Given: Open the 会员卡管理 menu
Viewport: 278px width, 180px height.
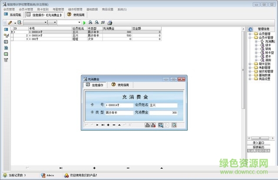Looking at the screenshot, I should pos(26,10).
